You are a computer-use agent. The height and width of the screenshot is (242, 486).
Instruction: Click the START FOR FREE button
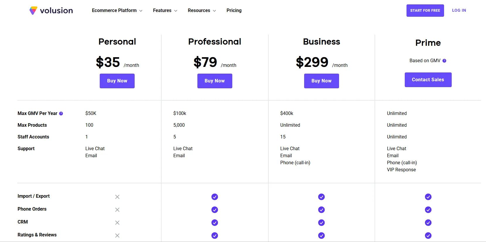425,11
